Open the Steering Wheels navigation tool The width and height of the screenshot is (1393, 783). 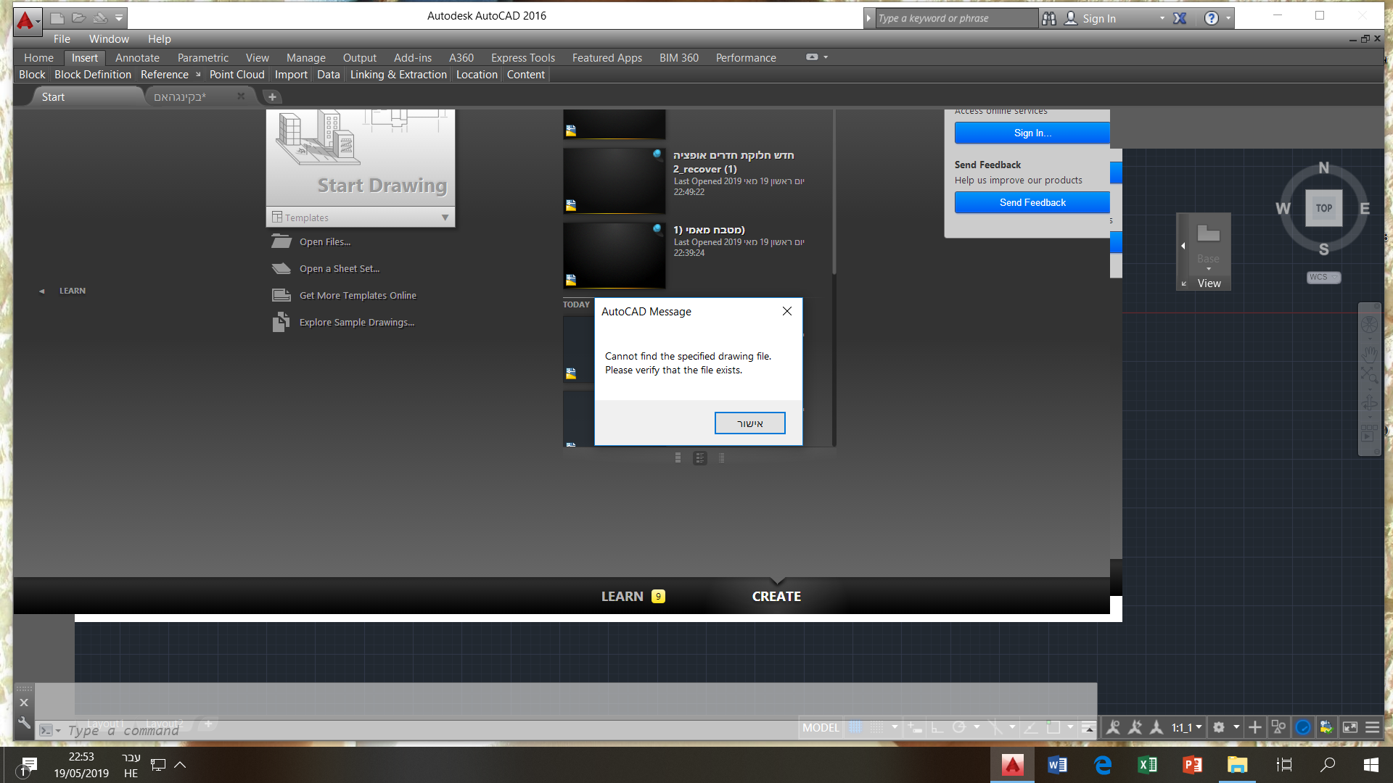pos(1370,324)
